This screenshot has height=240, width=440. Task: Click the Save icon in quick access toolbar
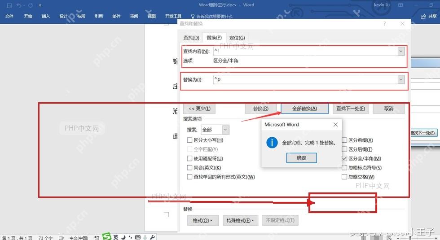(9, 5)
